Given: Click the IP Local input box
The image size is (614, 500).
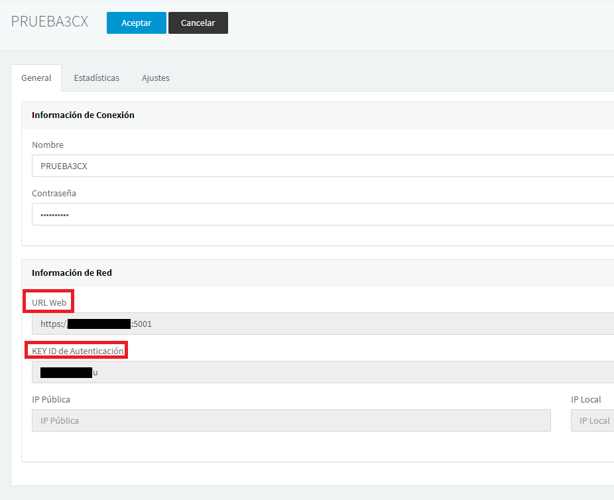Looking at the screenshot, I should coord(593,420).
